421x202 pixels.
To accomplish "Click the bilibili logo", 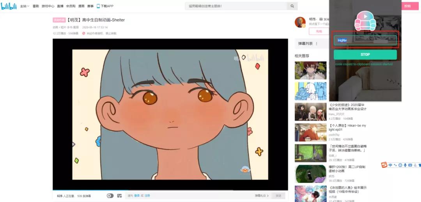I will click(9, 6).
